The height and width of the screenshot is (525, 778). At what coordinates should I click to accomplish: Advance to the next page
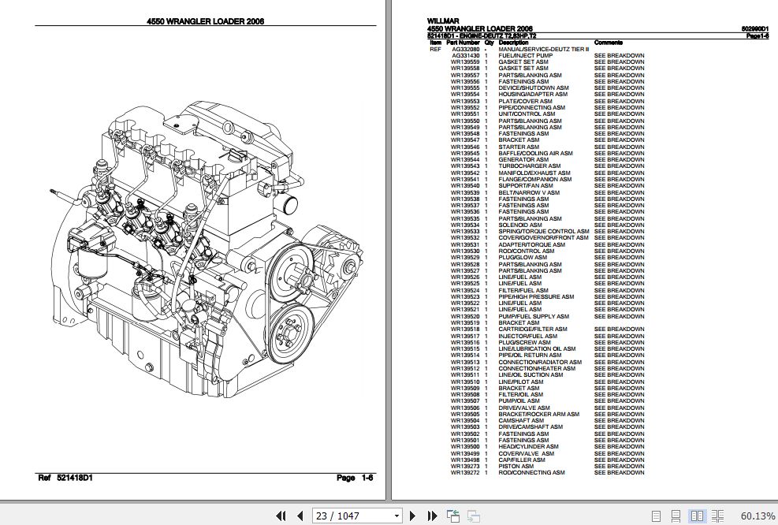point(413,515)
